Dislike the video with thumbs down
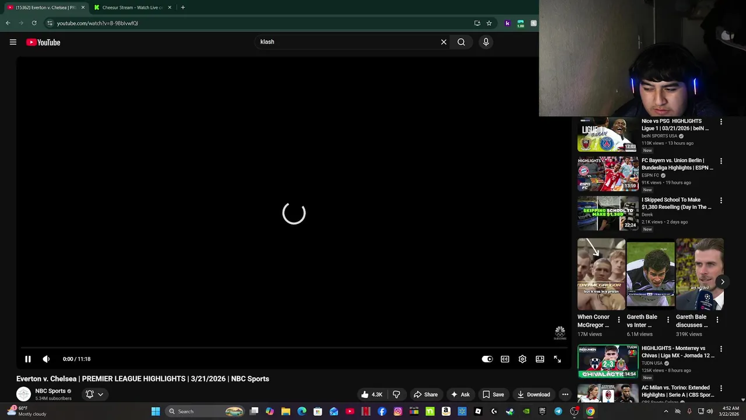 [x=396, y=394]
